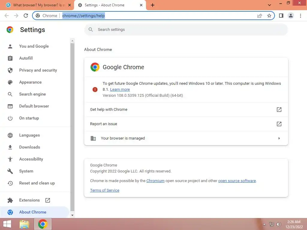Click the Settings Chrome logo in header
Image resolution: width=307 pixels, height=230 pixels.
[10, 30]
